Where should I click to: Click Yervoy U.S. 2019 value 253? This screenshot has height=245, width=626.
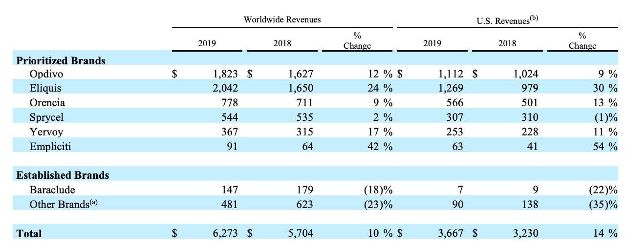coord(454,132)
